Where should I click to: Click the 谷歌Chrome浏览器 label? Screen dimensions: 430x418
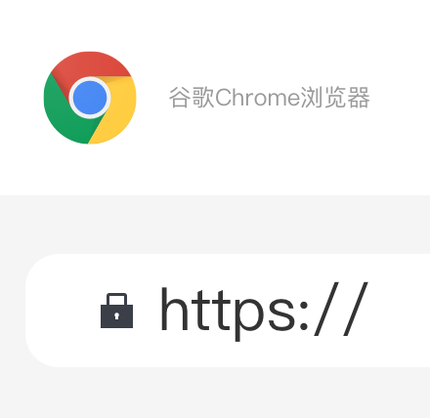pyautogui.click(x=270, y=98)
